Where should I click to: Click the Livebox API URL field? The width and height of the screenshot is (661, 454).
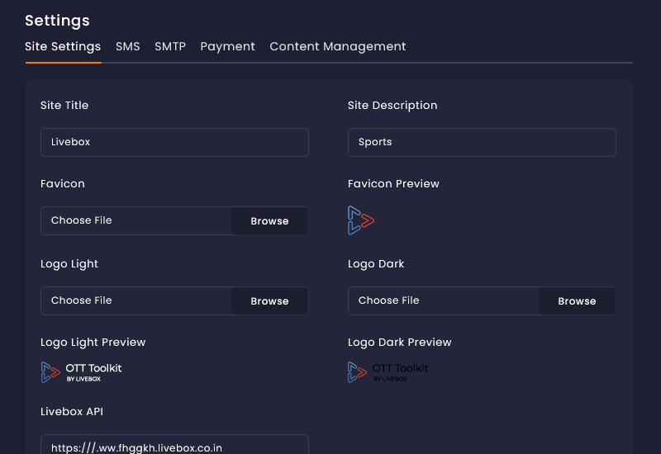coord(174,444)
